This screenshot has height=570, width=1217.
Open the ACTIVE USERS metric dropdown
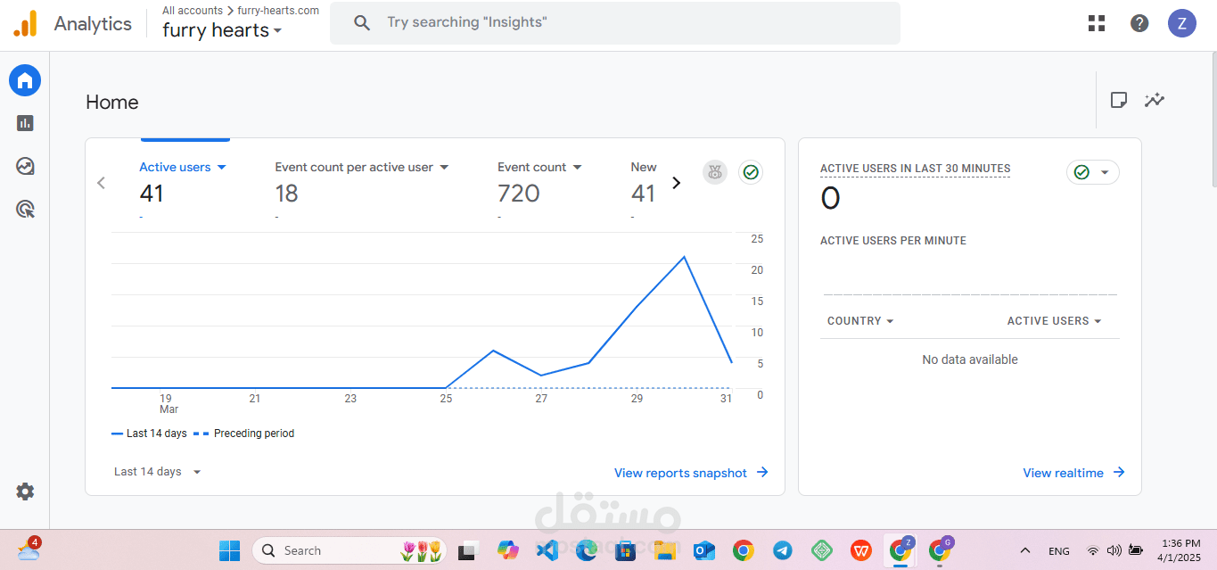(x=1055, y=321)
